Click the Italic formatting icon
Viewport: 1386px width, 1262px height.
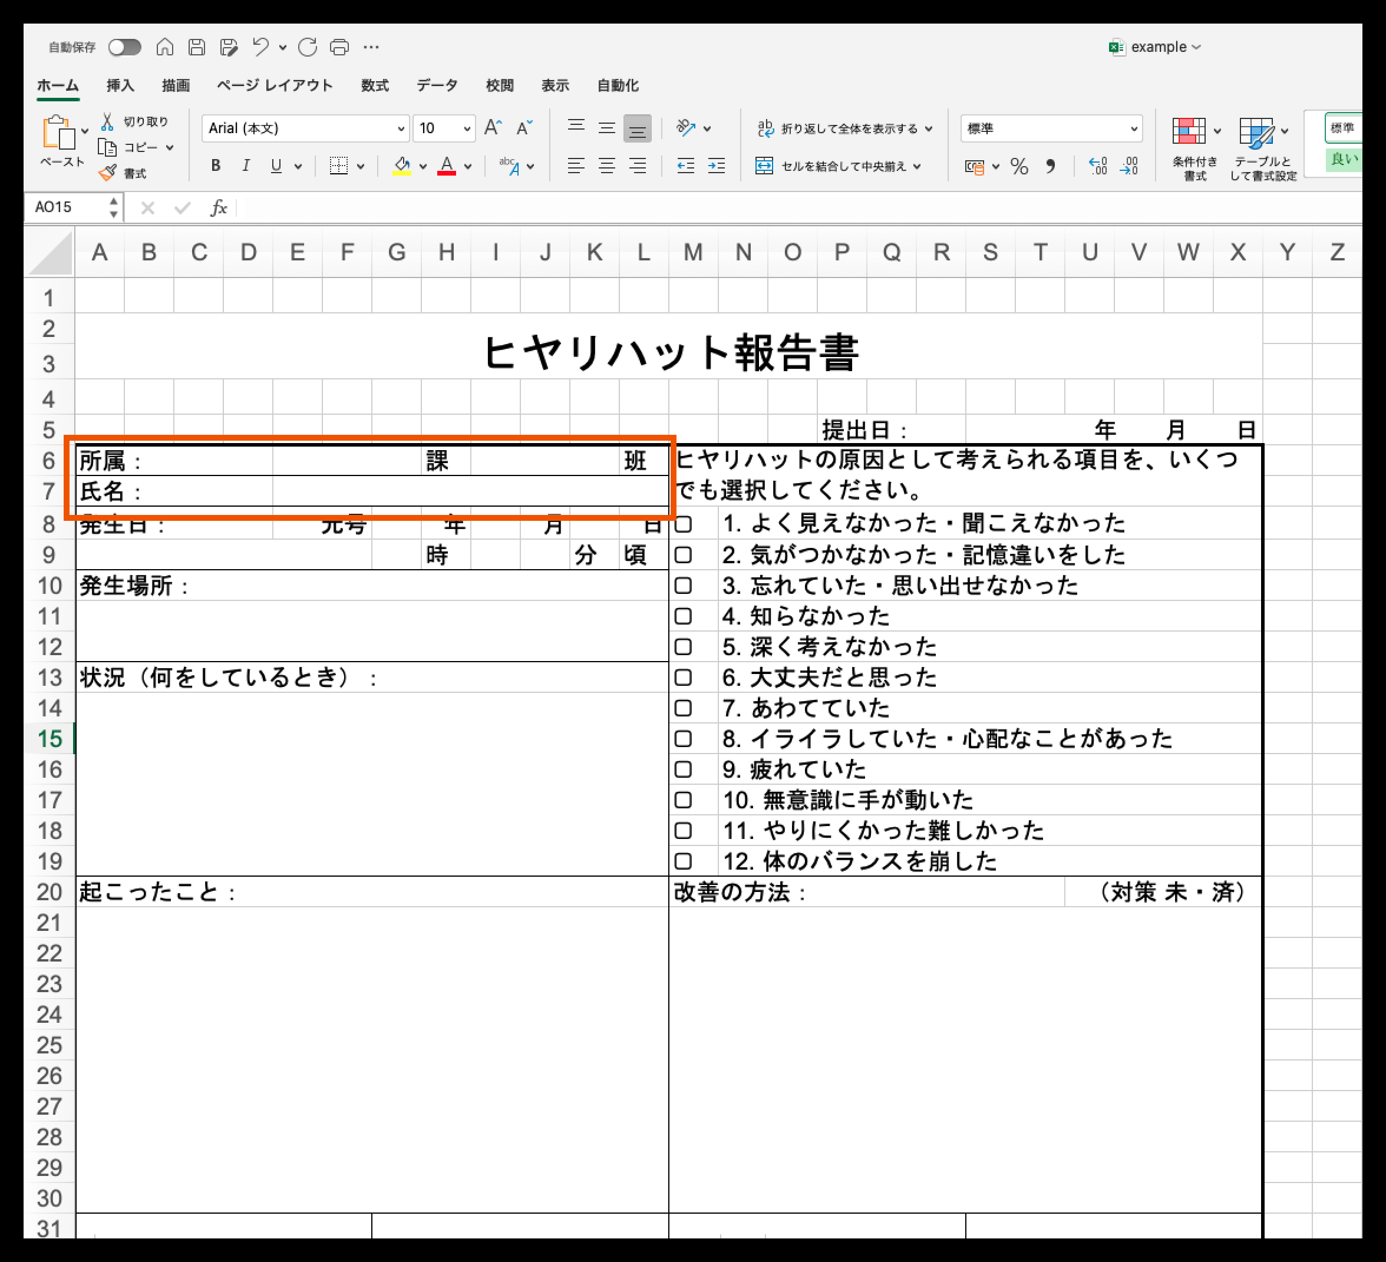(245, 166)
